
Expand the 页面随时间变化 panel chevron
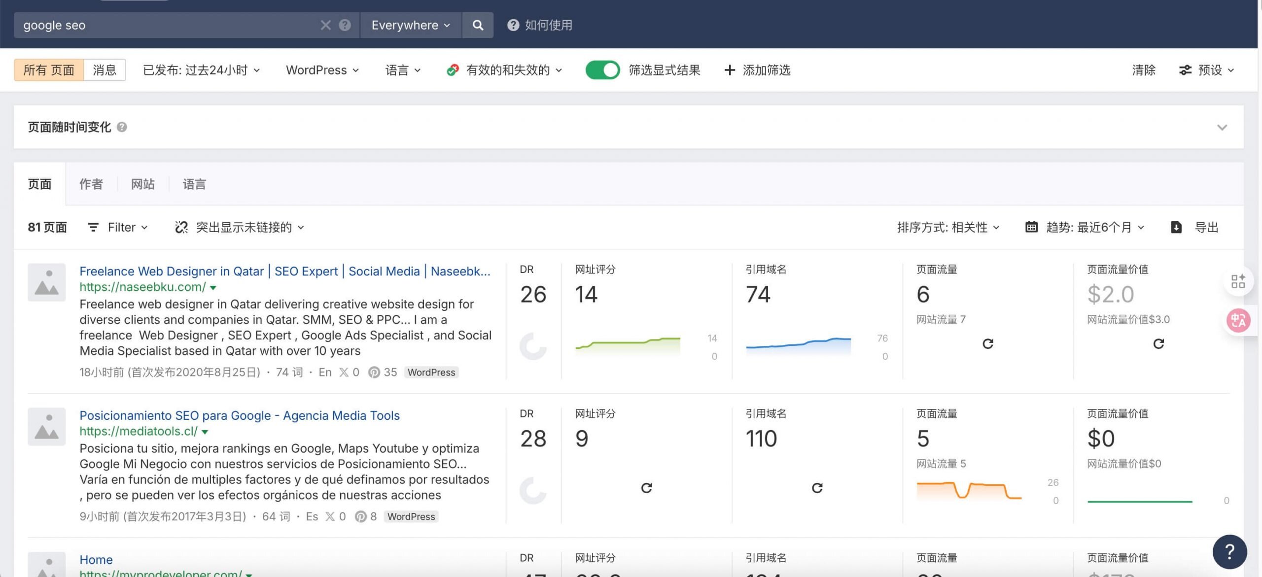(x=1222, y=127)
